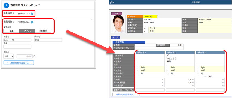This screenshot has height=98, width=232.
Task: Click the 乗車地 field containing 四谷三丁目
Action: [x=17, y=40]
